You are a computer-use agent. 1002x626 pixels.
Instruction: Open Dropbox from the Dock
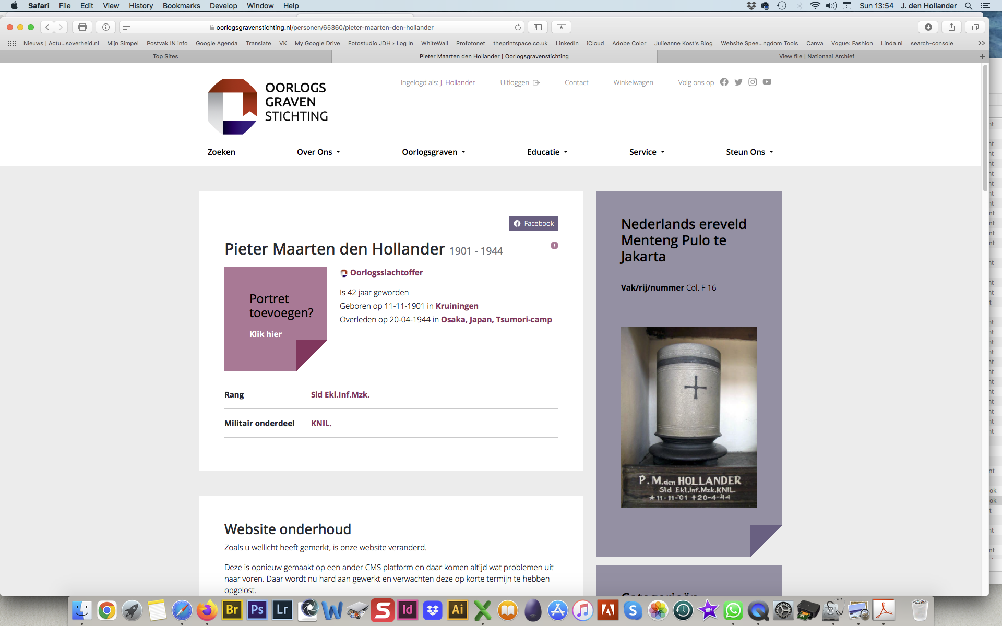(x=433, y=610)
